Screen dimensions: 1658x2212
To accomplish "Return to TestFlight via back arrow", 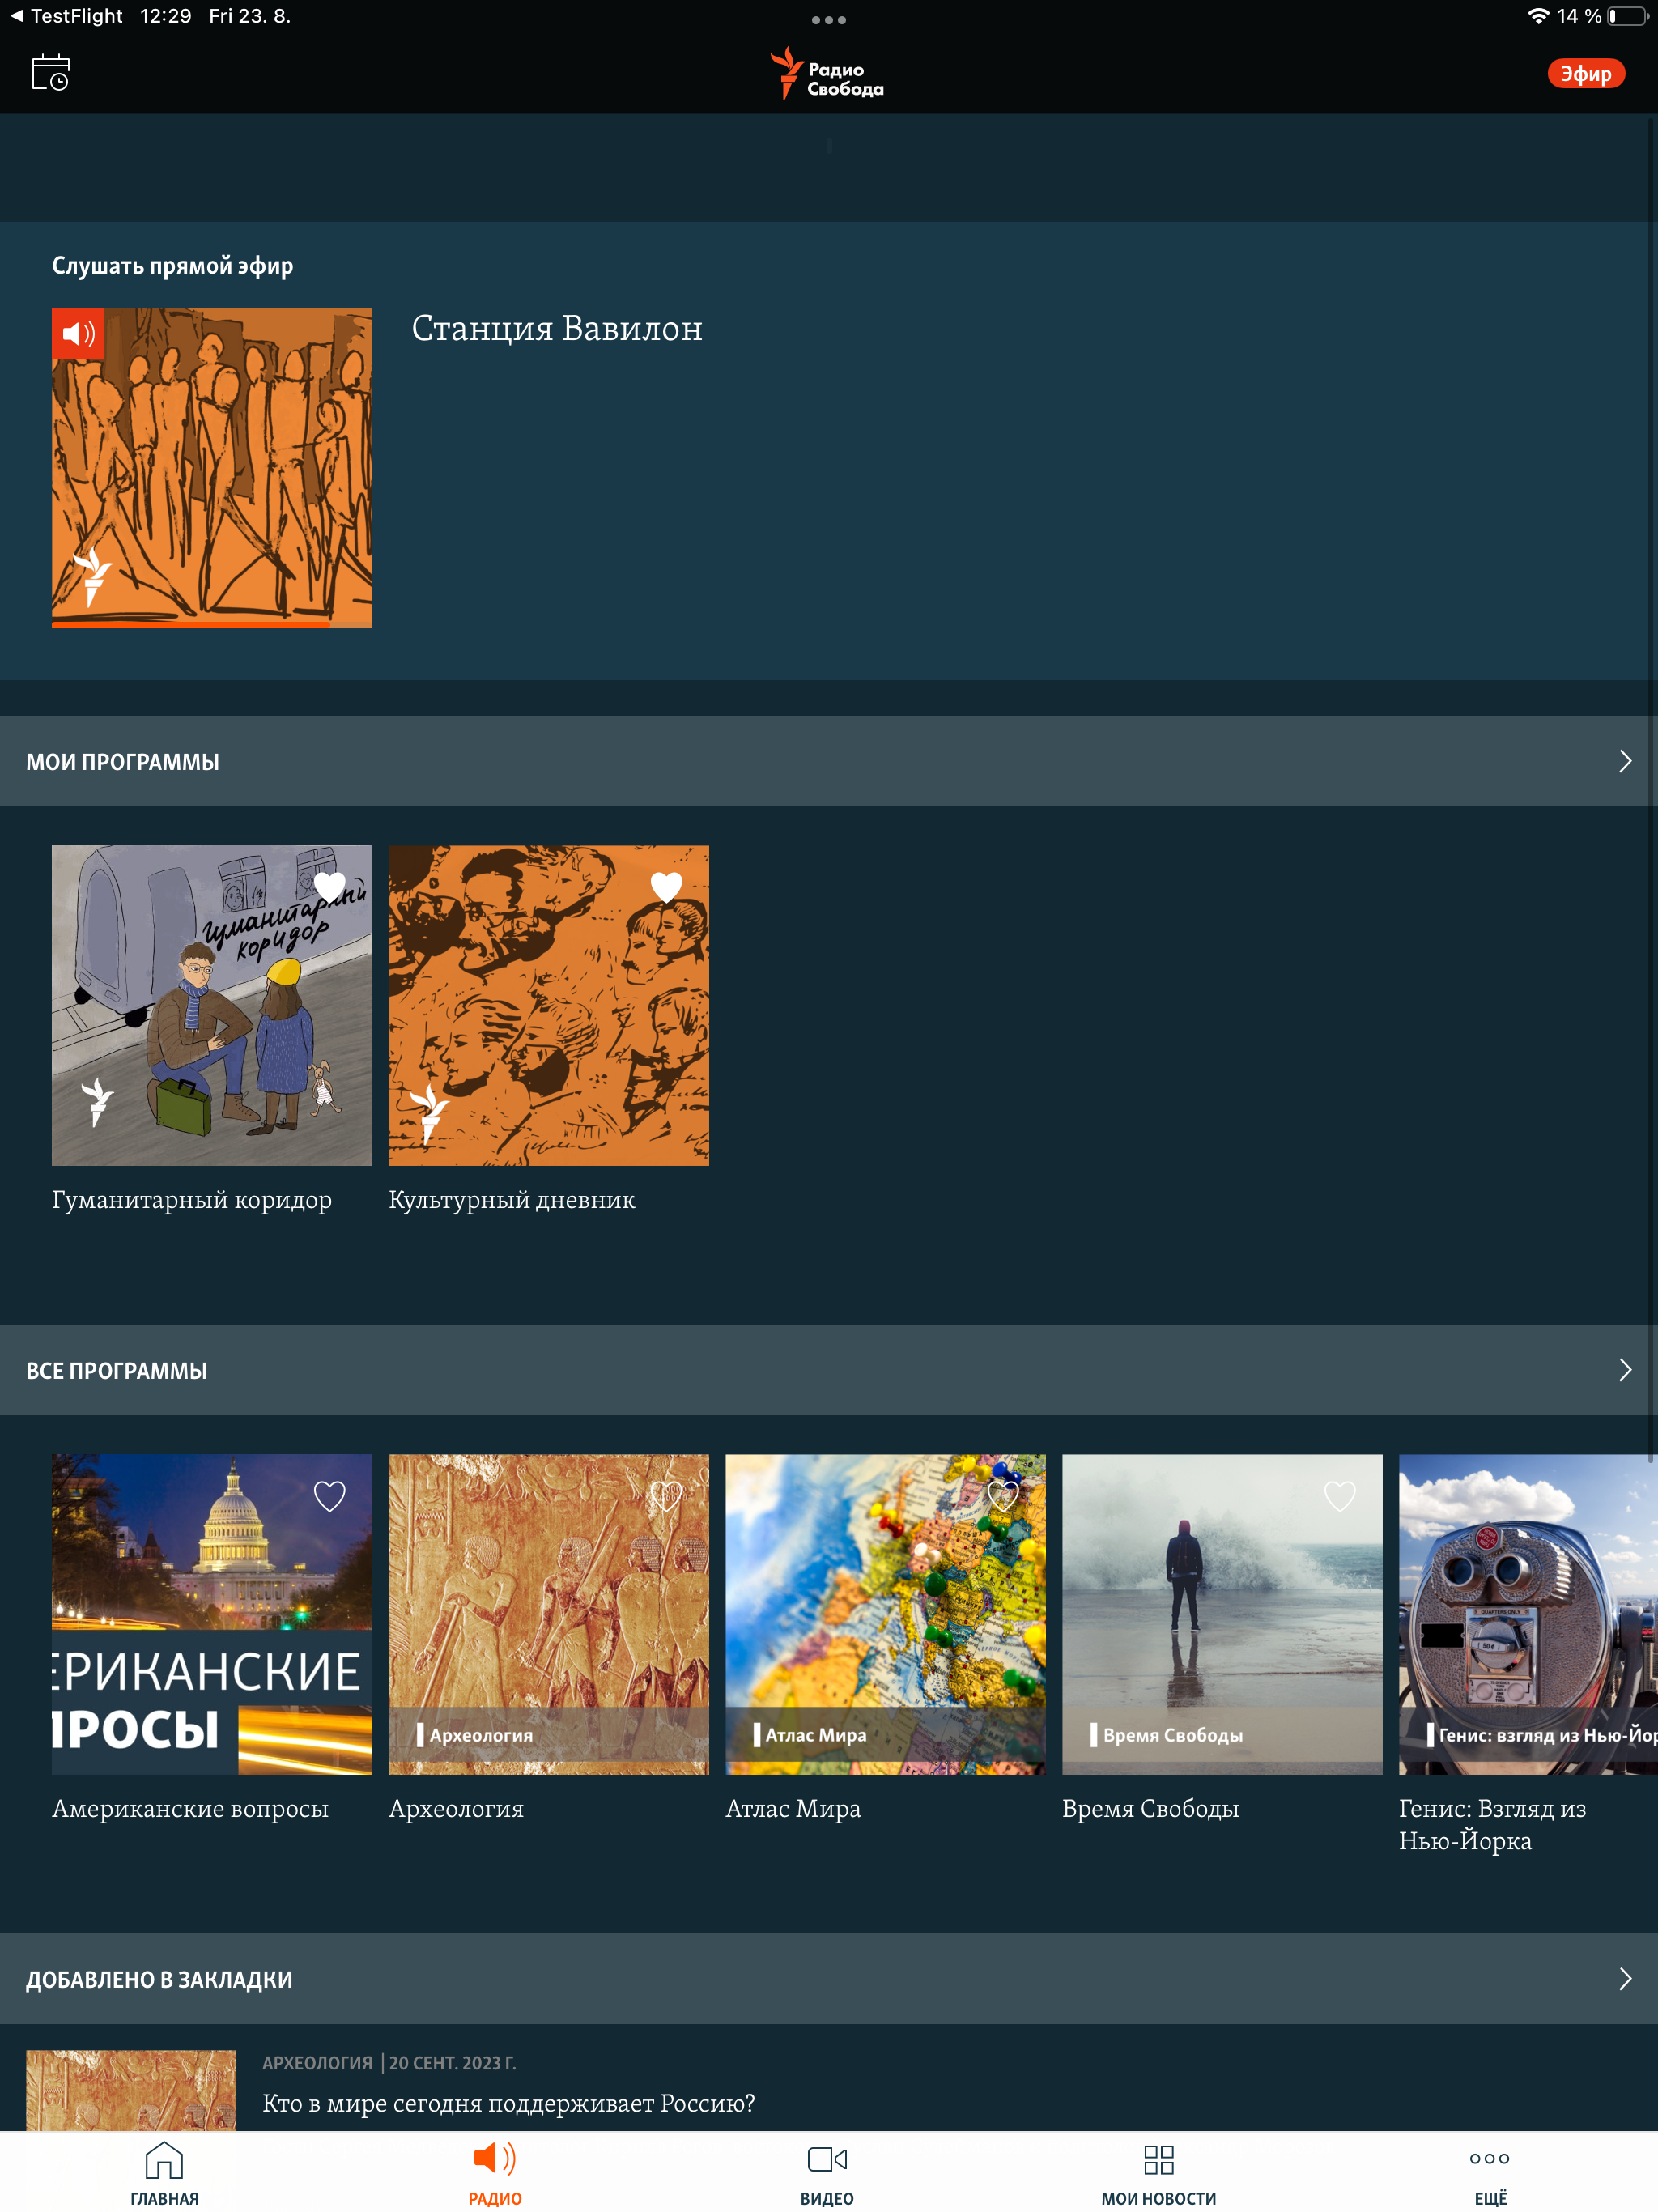I will point(17,16).
